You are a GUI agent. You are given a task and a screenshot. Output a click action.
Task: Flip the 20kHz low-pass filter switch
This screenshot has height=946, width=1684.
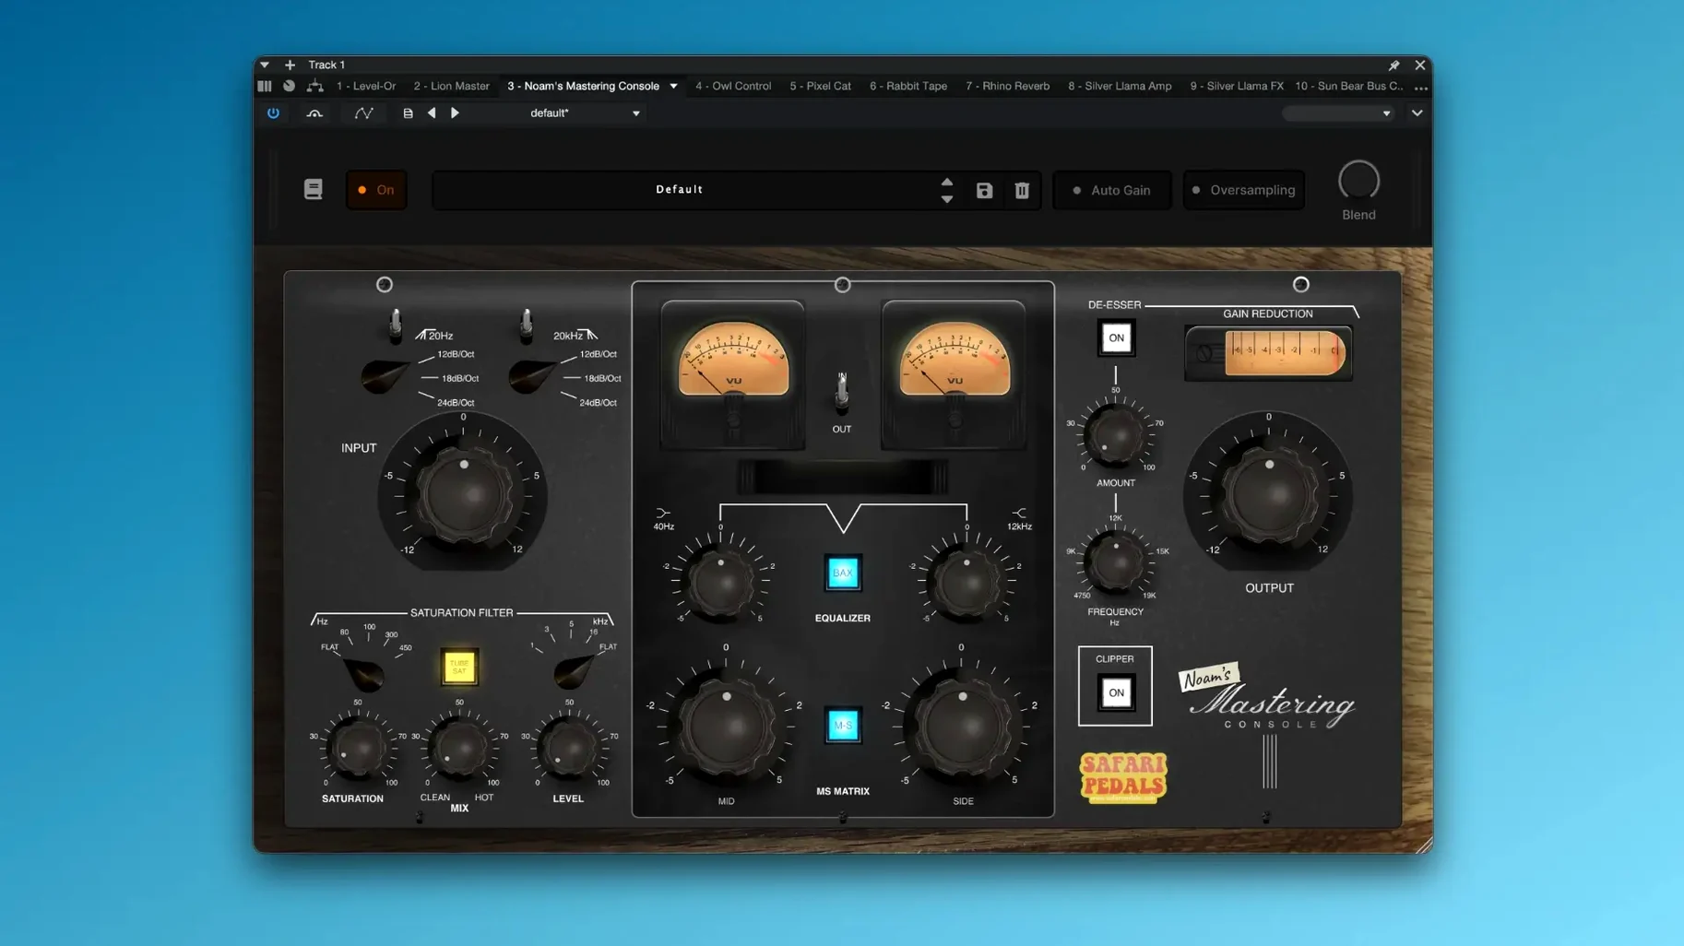527,325
